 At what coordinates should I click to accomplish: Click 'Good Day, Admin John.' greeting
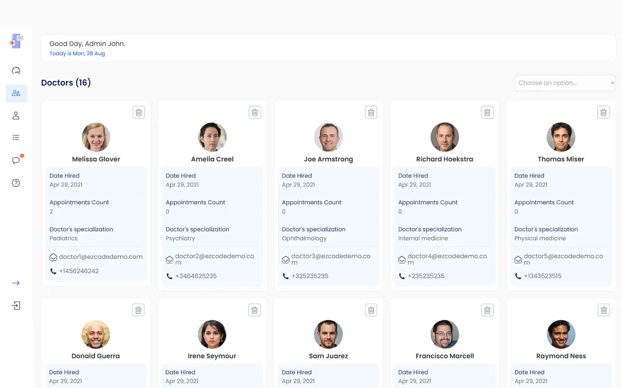pos(87,44)
